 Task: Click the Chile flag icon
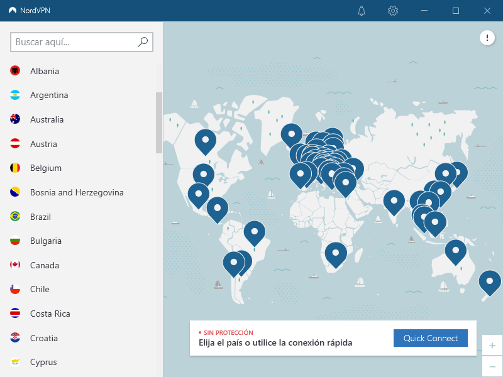pos(15,289)
